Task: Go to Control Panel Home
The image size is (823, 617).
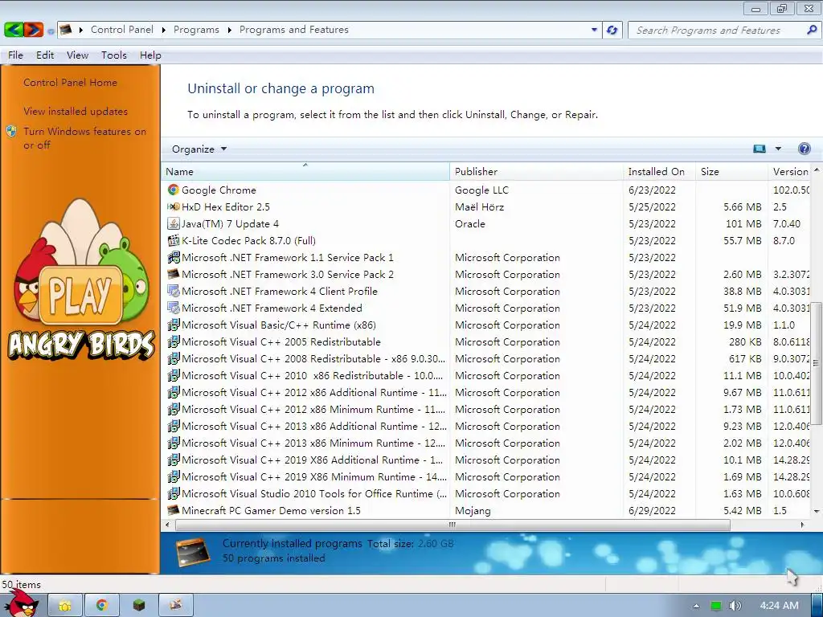Action: pos(71,83)
